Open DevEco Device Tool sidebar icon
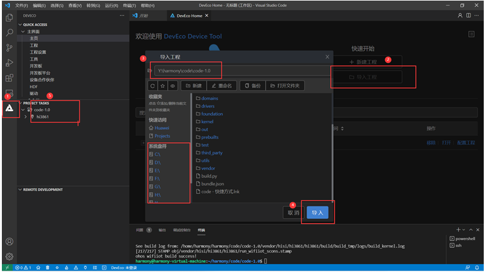Screen dimensions: 485x272 click(x=9, y=108)
